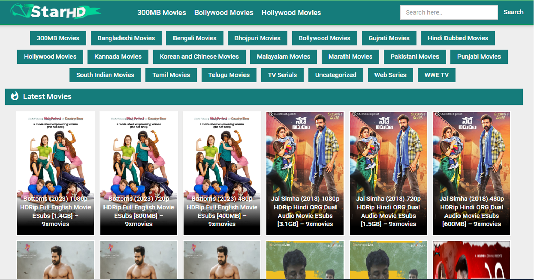
Task: Go to the Bhojpuri Movies category
Action: 257,38
